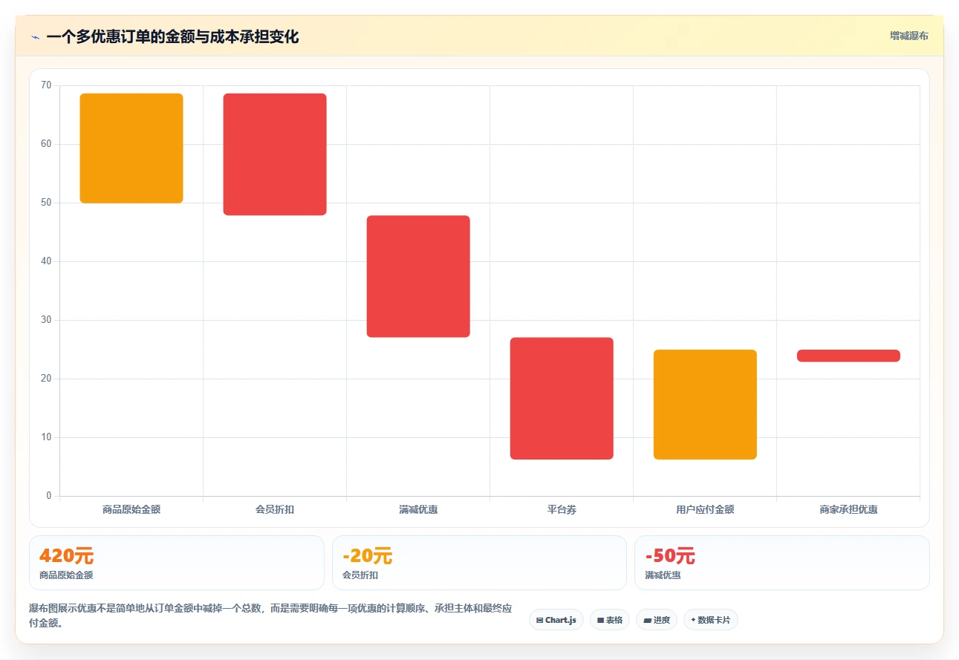Click the 满减优惠 x-axis label

click(x=418, y=510)
